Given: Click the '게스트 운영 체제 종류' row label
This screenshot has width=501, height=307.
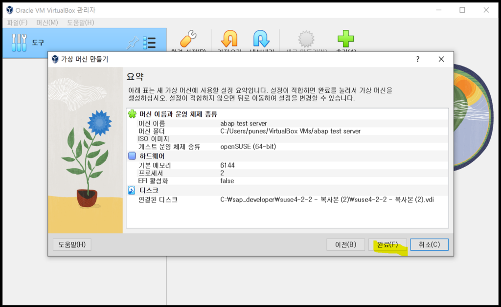Looking at the screenshot, I should click(169, 147).
